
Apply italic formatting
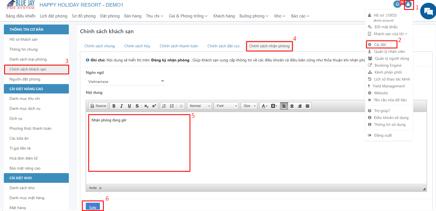pyautogui.click(x=122, y=106)
